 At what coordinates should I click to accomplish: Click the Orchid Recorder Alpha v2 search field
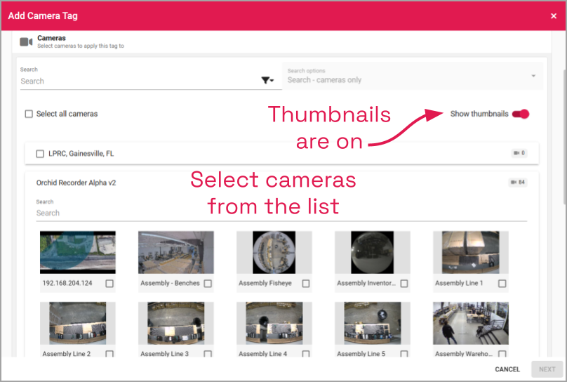(x=281, y=213)
